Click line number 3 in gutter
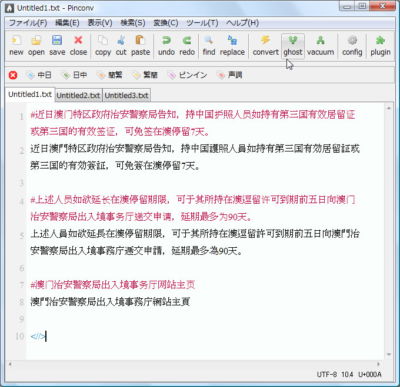Screen dimensions: 400x387 (x=22, y=183)
